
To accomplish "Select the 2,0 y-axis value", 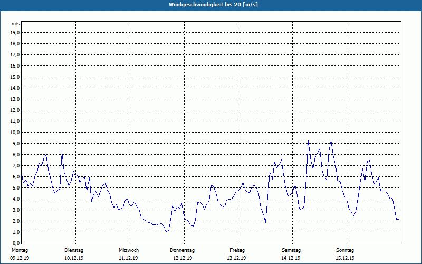I will pyautogui.click(x=16, y=221).
